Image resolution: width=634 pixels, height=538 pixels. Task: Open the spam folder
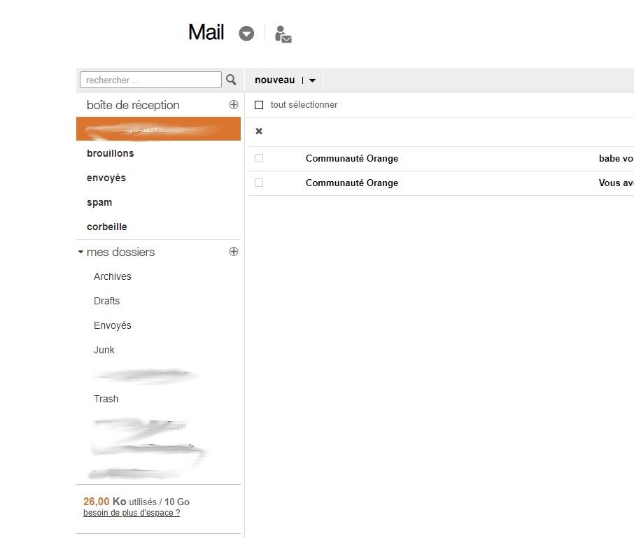[99, 202]
